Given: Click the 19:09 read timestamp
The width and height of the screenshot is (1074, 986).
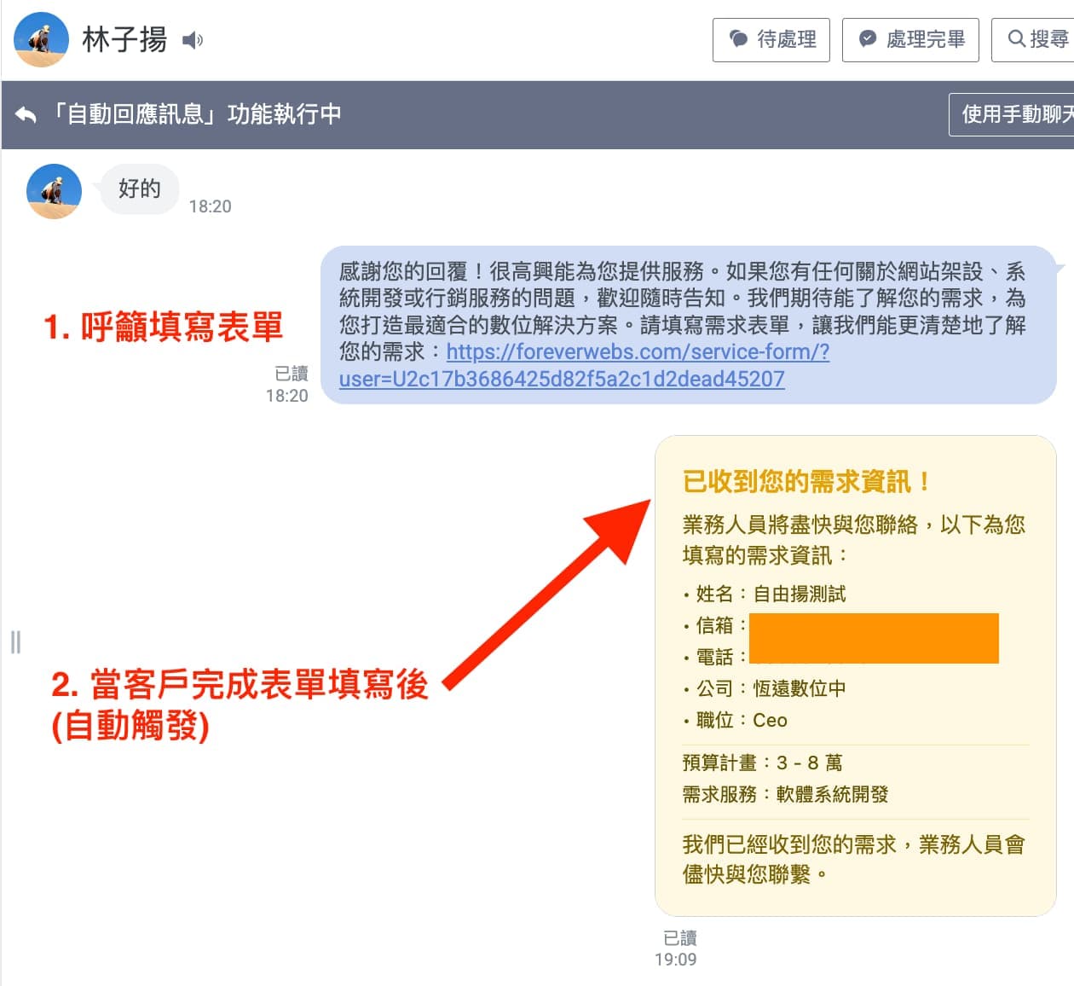Looking at the screenshot, I should [675, 960].
